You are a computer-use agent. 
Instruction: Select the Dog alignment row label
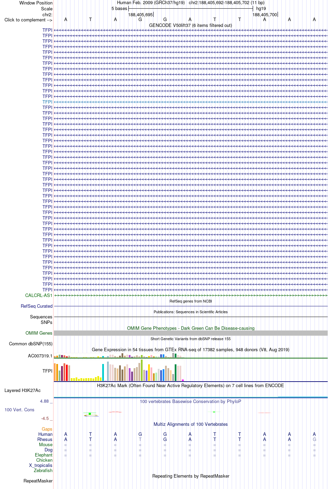pyautogui.click(x=48, y=450)
